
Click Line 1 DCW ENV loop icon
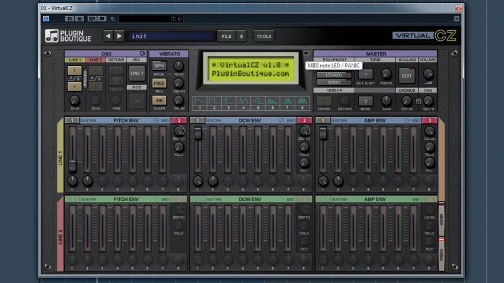tap(282, 120)
